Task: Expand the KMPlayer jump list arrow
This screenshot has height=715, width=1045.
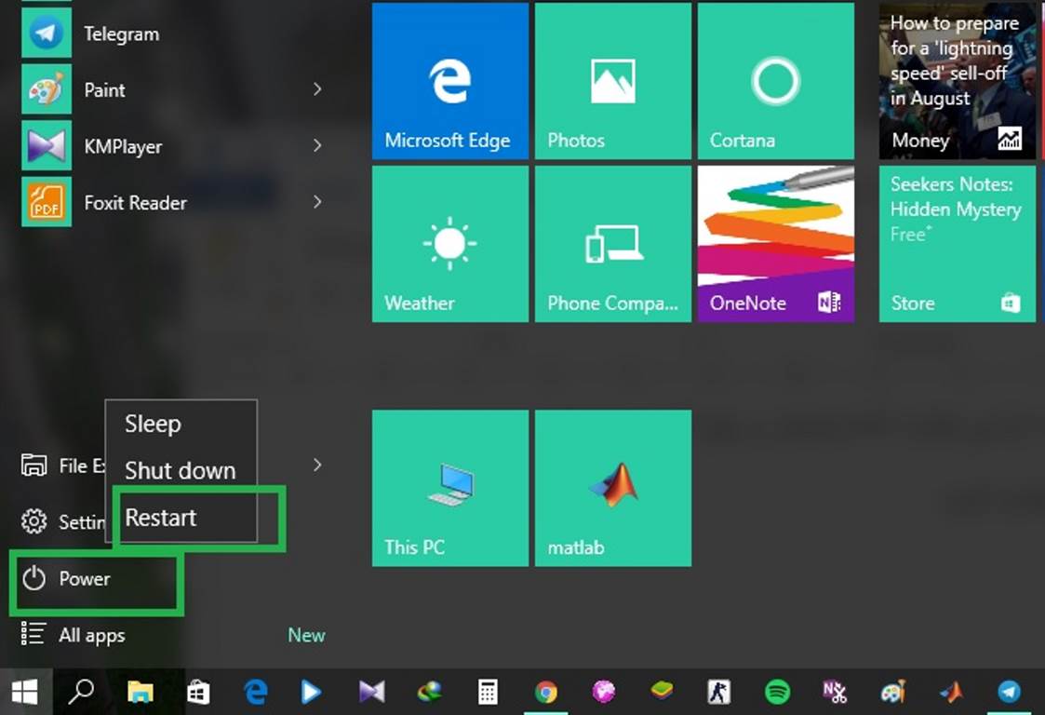Action: 317,146
